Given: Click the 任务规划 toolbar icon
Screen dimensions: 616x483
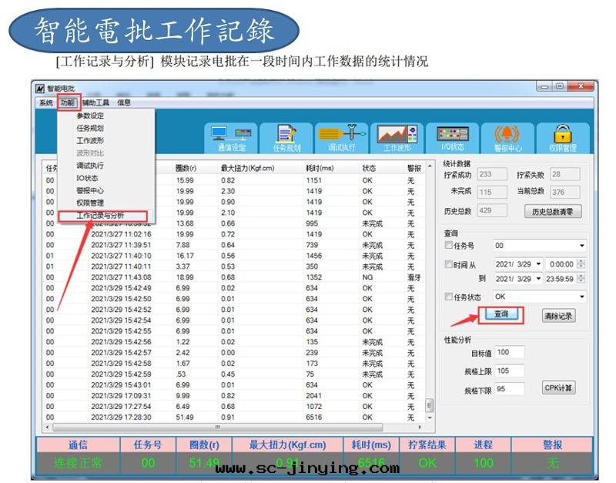Looking at the screenshot, I should point(286,137).
